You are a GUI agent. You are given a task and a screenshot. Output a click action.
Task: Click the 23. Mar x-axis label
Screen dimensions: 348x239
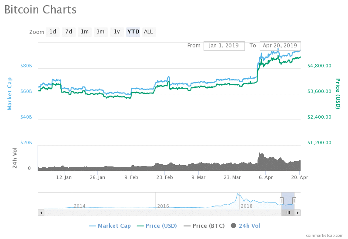coord(232,177)
